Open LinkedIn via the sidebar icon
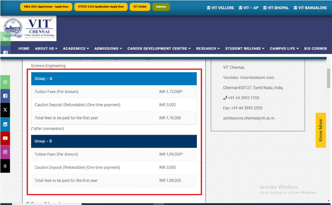Viewport: 332px width, 205px height. (5, 124)
